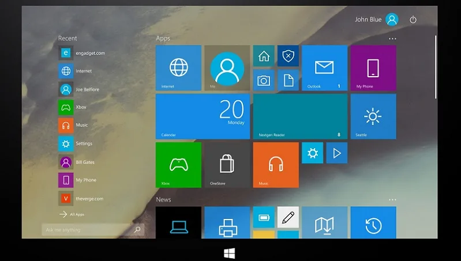Screen dimensions: 461x261
Task: Open the Apps group options ellipsis
Action: click(x=392, y=39)
